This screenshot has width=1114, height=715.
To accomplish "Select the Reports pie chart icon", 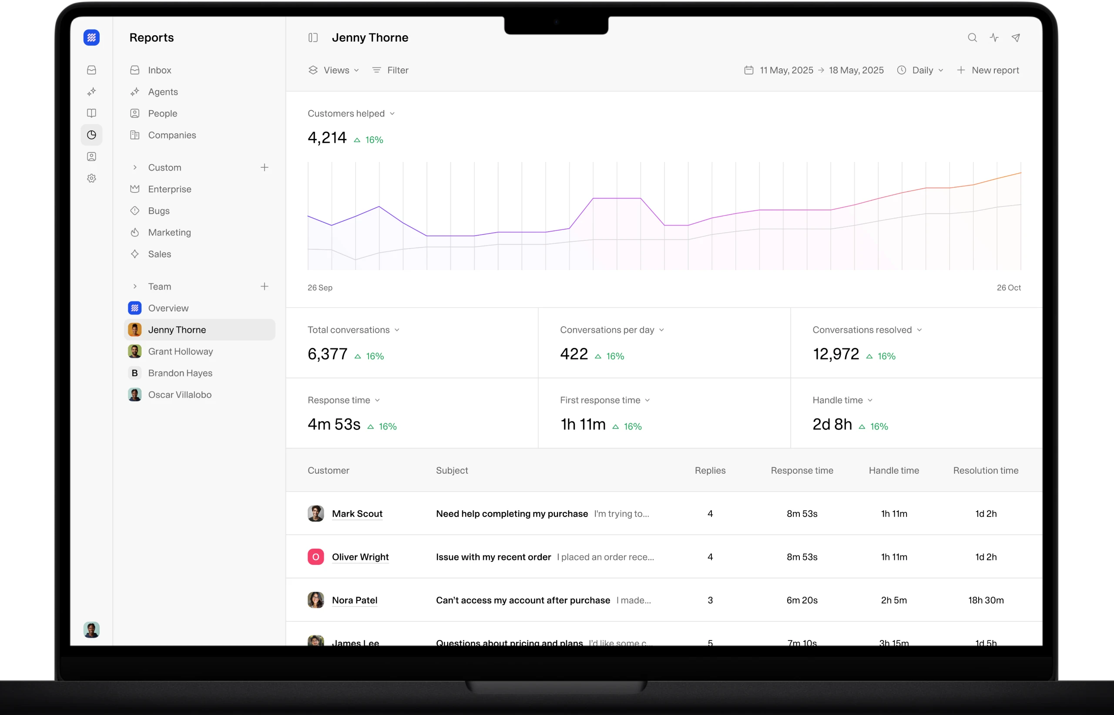I will coord(91,135).
